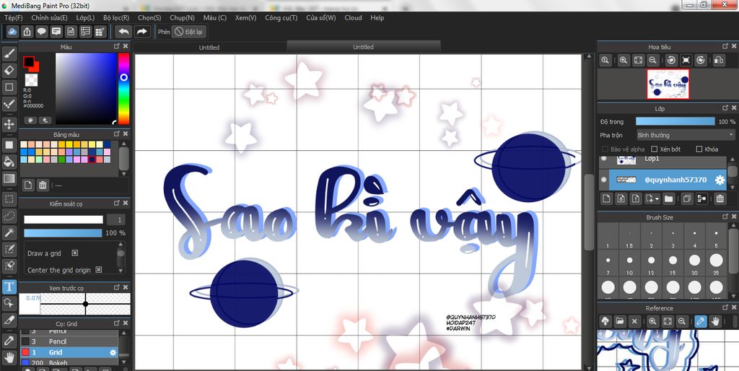
Task: Delete palette color with trash icon
Action: click(x=43, y=185)
